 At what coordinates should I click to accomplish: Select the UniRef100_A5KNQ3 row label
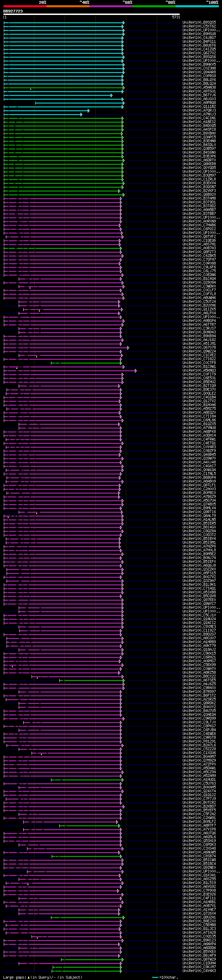199,370
